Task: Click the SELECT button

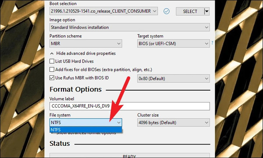Action: pos(190,11)
